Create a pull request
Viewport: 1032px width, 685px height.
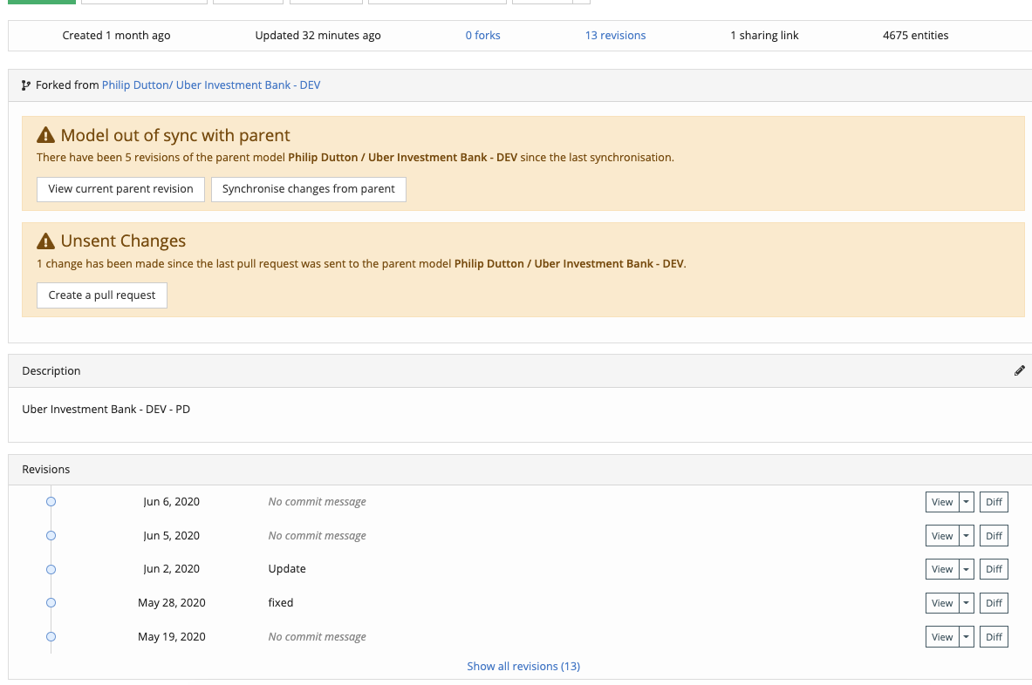[102, 295]
